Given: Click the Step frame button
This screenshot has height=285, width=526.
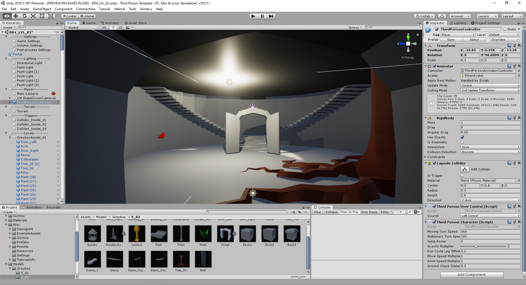Looking at the screenshot, I should [271, 16].
